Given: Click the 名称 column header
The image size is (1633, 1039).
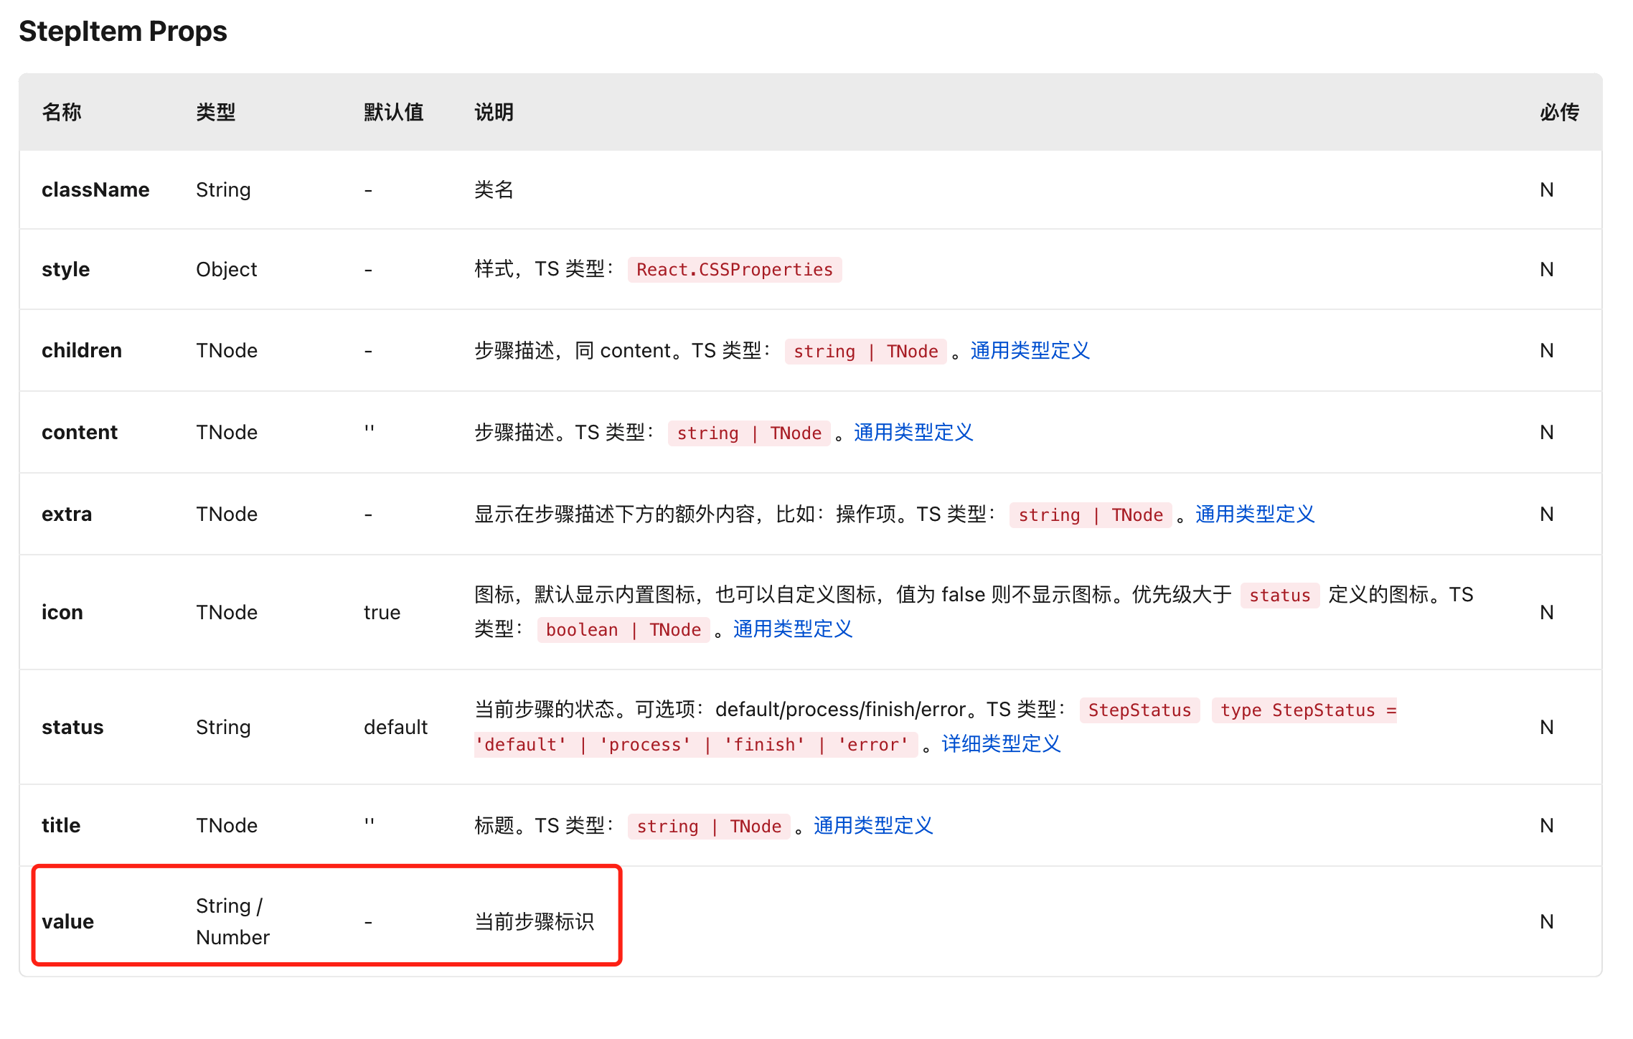Looking at the screenshot, I should pyautogui.click(x=61, y=112).
